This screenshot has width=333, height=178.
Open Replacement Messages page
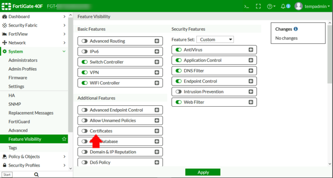(31, 113)
